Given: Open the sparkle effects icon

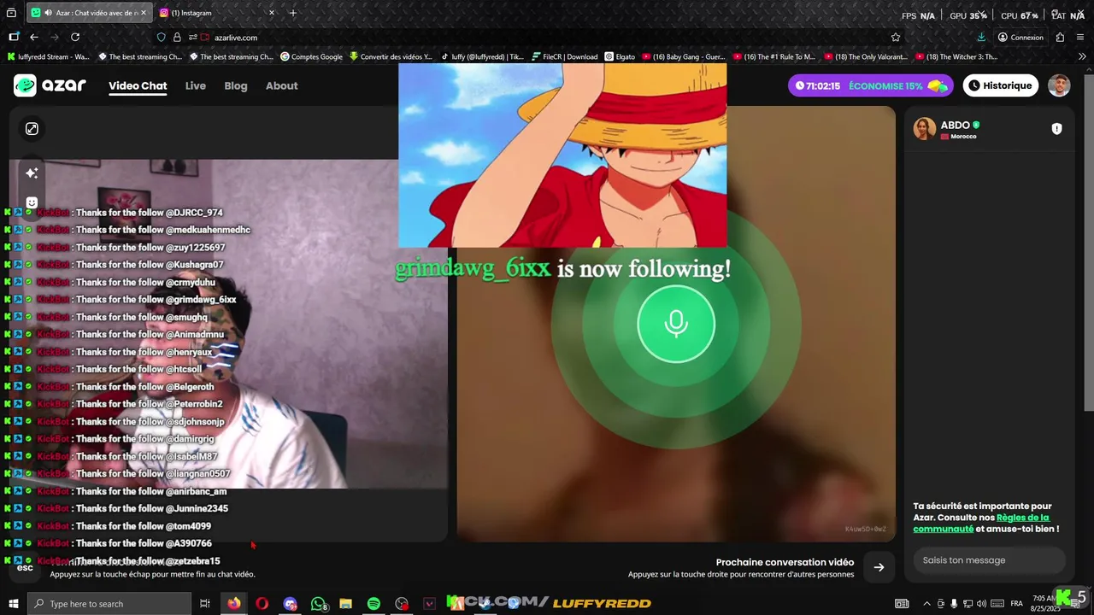Looking at the screenshot, I should (32, 173).
